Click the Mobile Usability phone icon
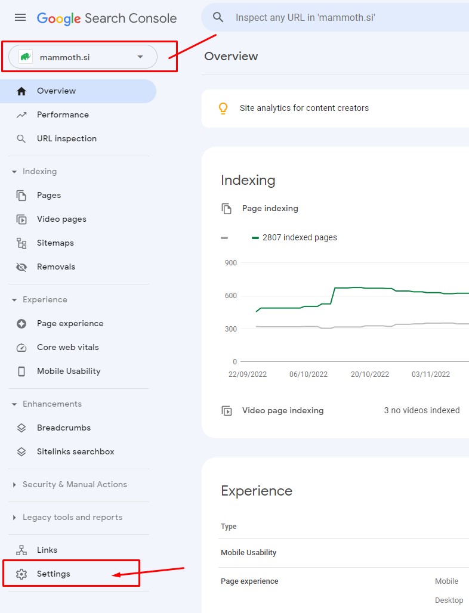This screenshot has width=469, height=613. [21, 371]
